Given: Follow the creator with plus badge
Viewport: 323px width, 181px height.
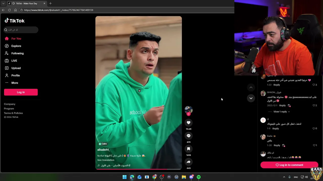Looking at the screenshot, I should coord(189,114).
